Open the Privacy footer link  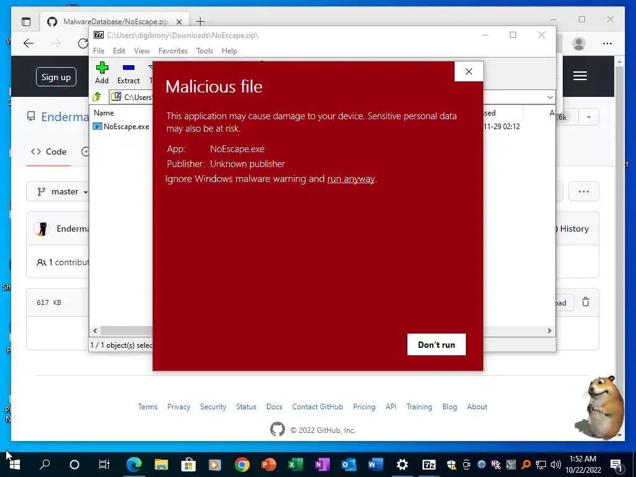(x=178, y=407)
